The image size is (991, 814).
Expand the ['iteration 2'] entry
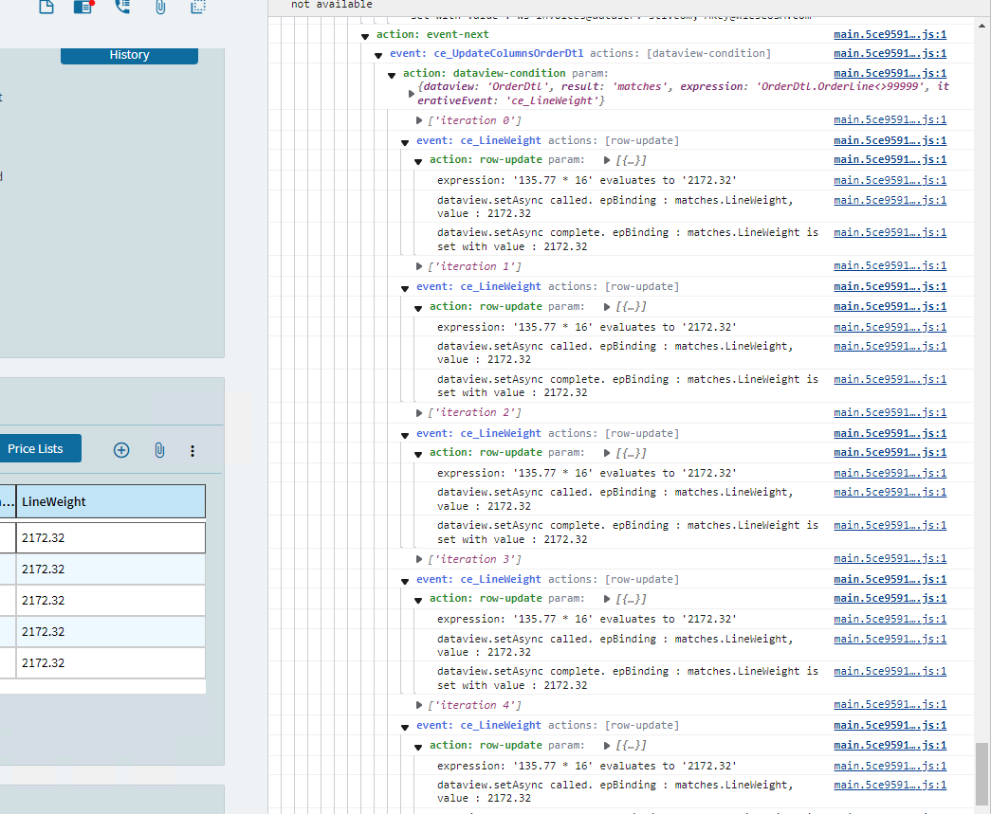418,412
